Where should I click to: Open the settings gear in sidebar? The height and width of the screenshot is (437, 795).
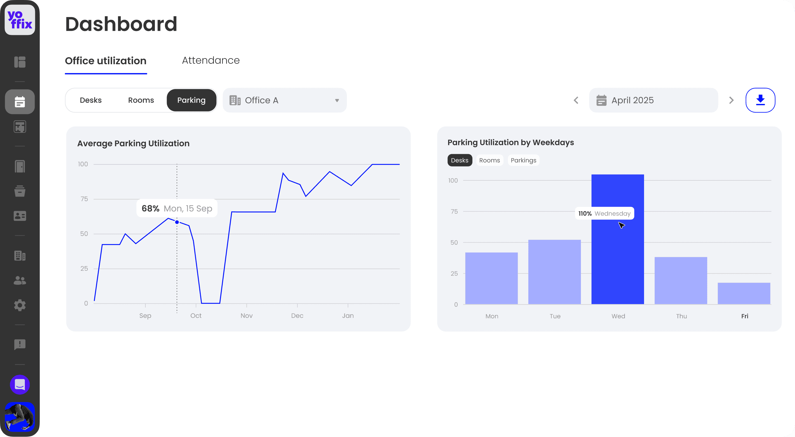tap(20, 305)
